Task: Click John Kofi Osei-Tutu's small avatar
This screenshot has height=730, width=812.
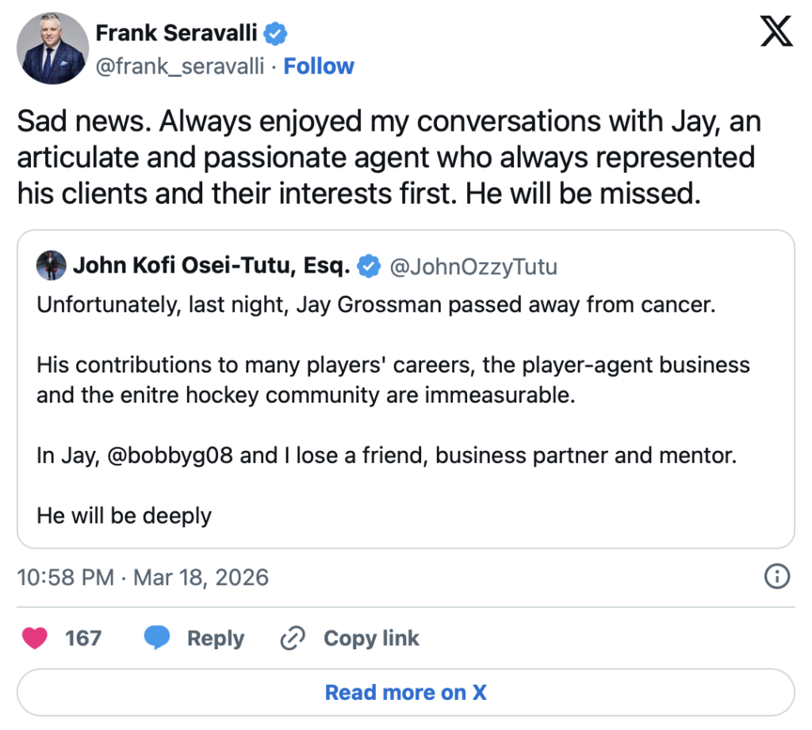Action: point(51,266)
